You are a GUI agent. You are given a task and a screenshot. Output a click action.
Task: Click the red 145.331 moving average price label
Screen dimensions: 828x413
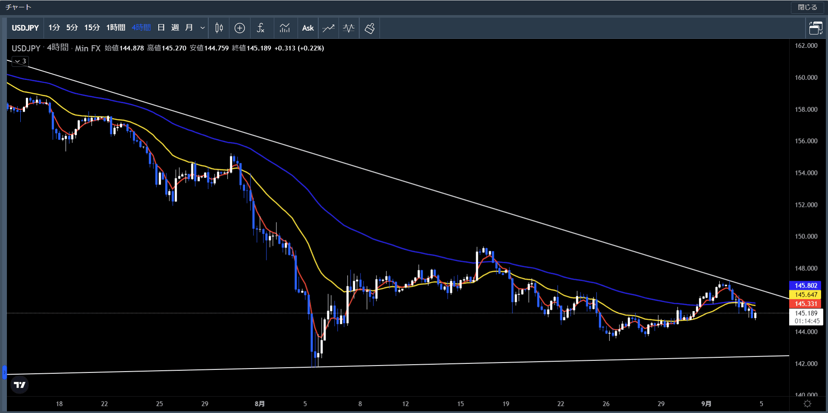tap(806, 304)
